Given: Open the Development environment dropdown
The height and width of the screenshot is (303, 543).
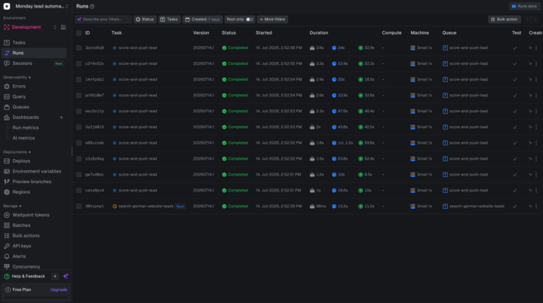Looking at the screenshot, I should 29,27.
